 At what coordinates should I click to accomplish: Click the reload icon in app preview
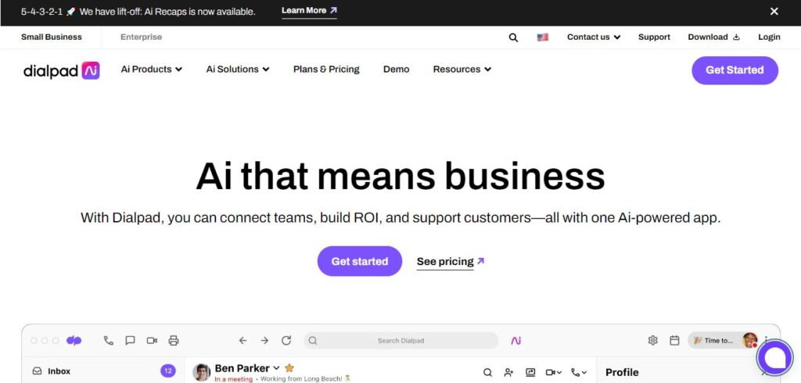286,341
